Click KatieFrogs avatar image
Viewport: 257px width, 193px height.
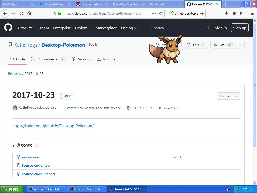point(15,108)
